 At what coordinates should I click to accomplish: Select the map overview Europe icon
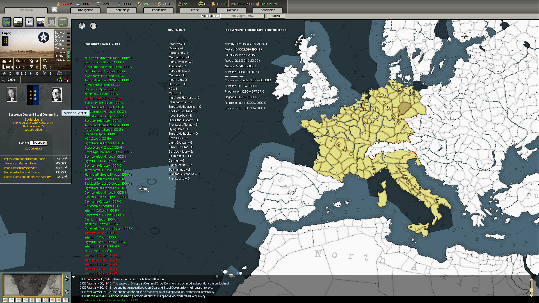(x=7, y=22)
